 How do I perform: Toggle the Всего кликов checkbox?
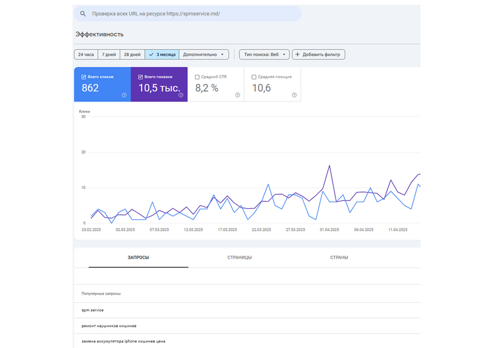click(x=84, y=77)
